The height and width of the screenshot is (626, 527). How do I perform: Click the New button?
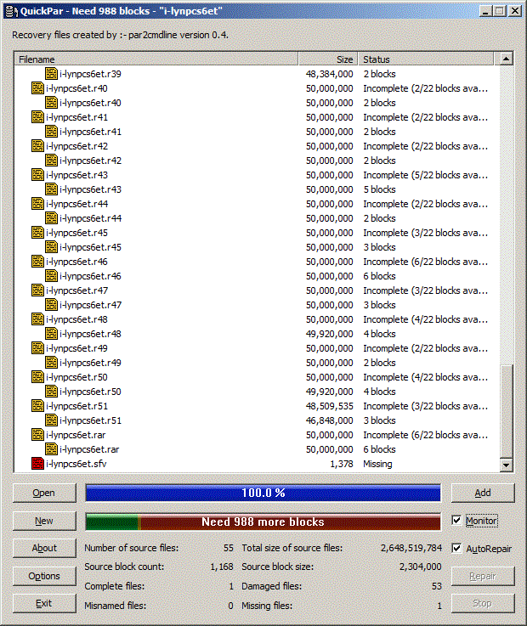click(x=44, y=521)
